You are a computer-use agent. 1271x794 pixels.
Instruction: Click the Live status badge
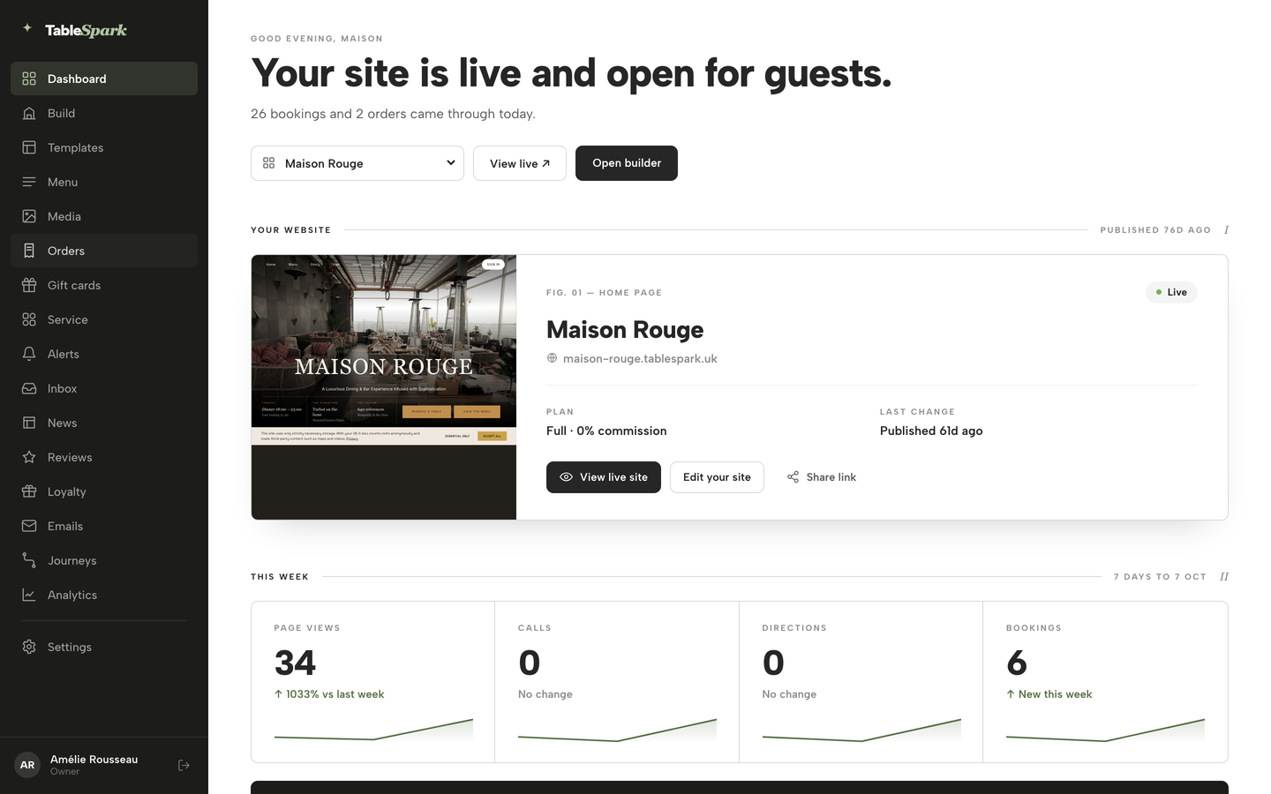[x=1171, y=292]
